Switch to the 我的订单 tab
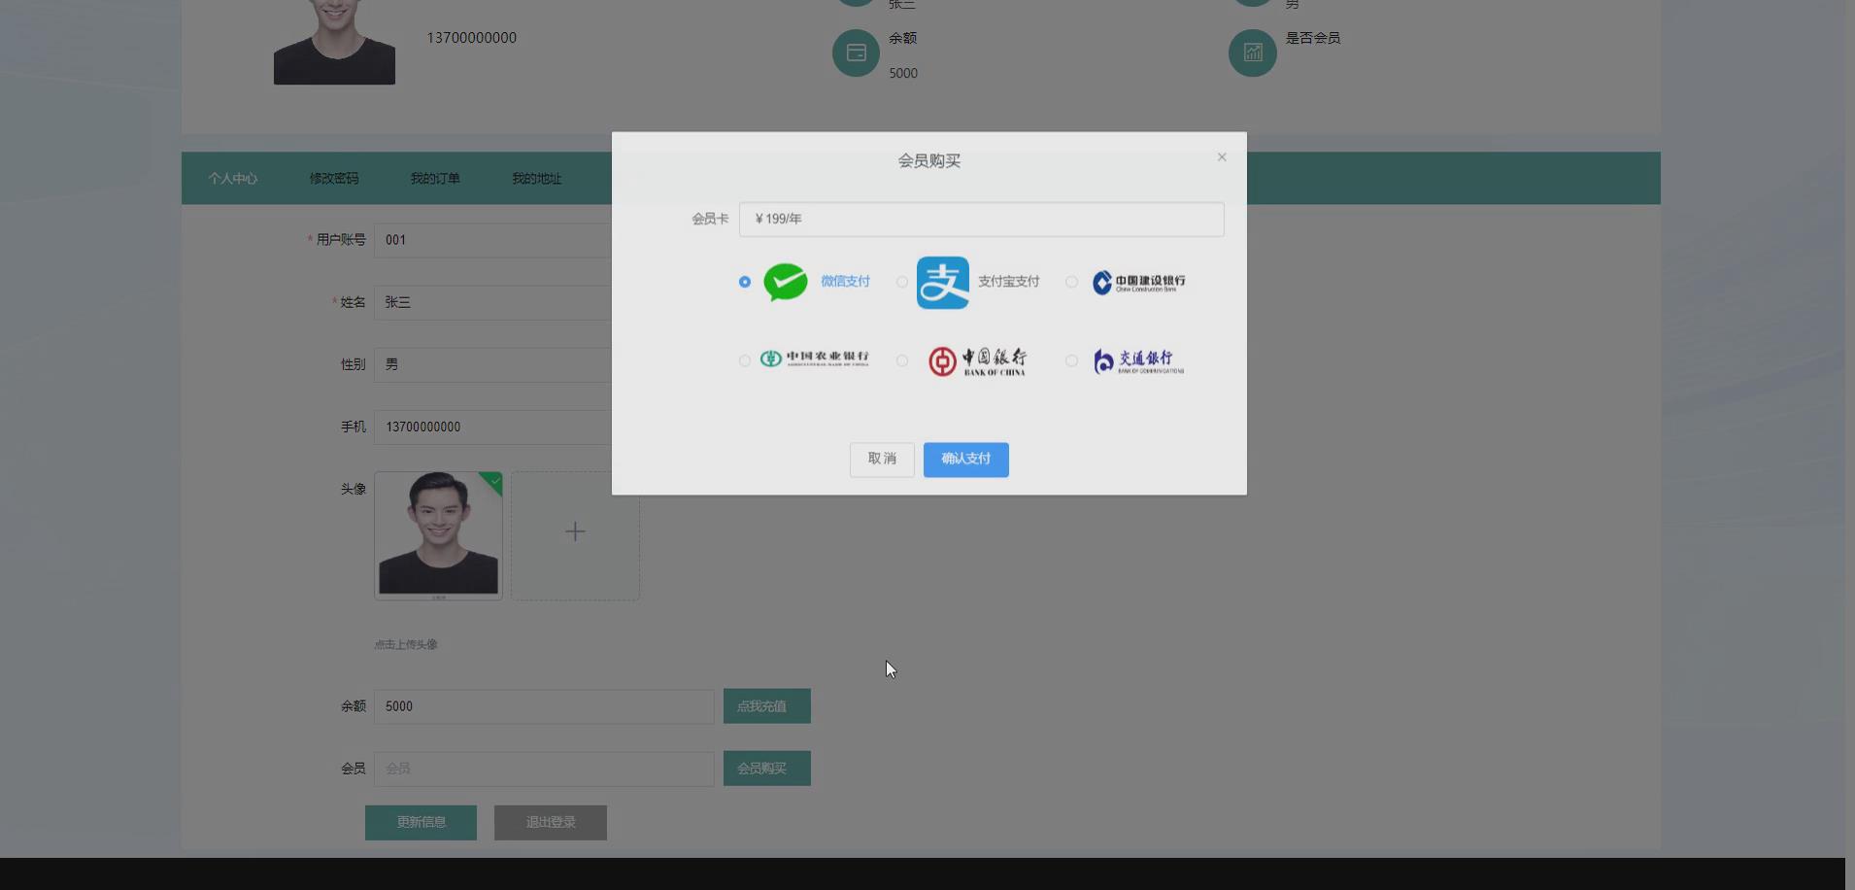Image resolution: width=1855 pixels, height=890 pixels. point(434,178)
